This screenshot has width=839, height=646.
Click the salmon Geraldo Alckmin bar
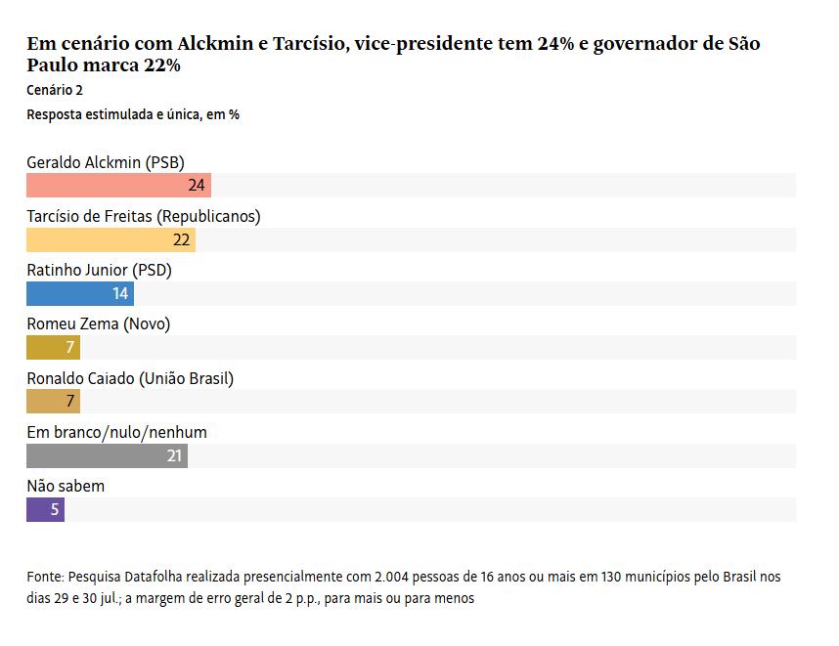click(118, 185)
